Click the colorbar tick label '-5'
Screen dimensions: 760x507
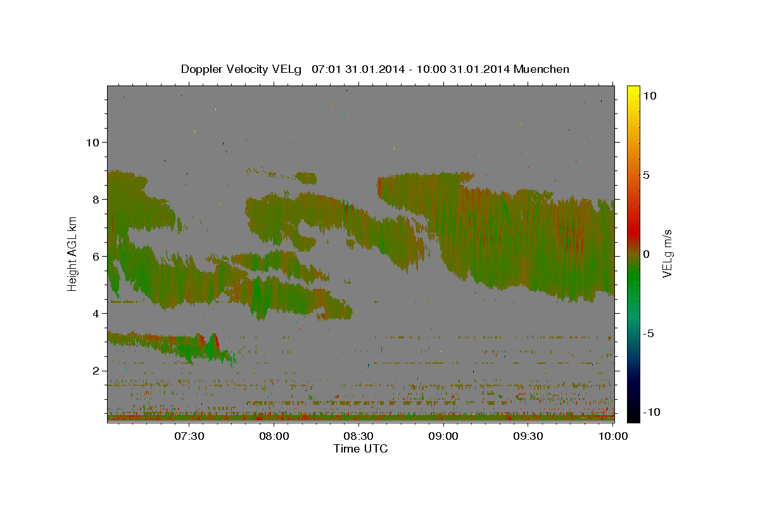(648, 333)
